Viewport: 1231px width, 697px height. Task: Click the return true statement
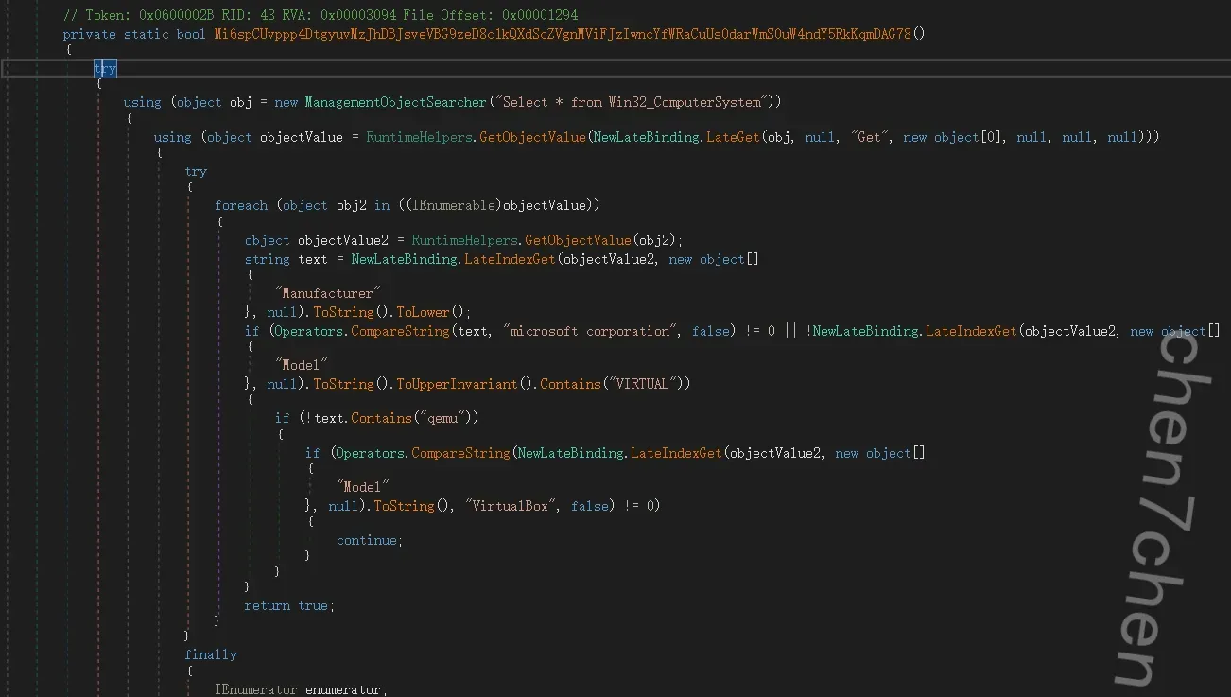pyautogui.click(x=288, y=605)
